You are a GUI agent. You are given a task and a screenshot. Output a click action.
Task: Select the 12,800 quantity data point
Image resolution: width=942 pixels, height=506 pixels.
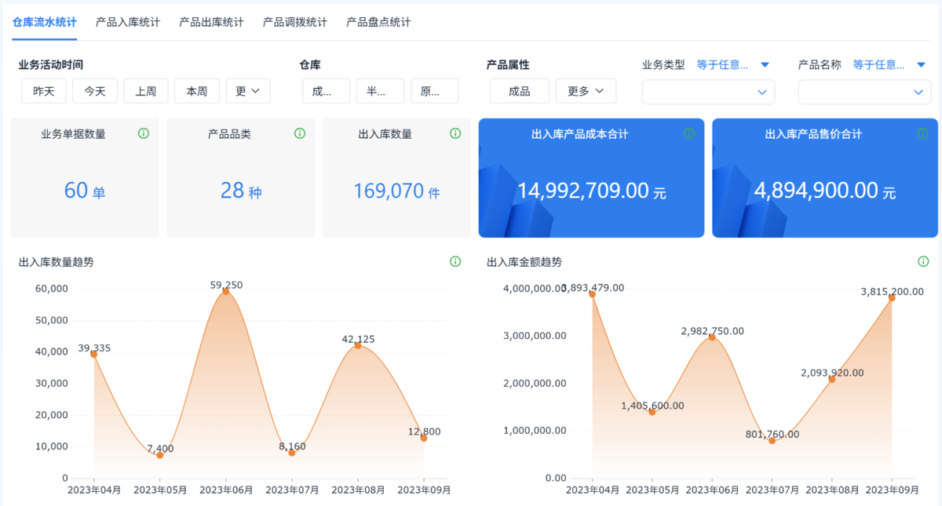424,438
